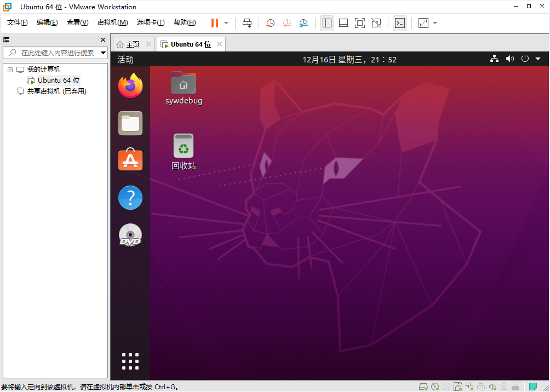This screenshot has height=392, width=550.
Task: Click the Ubuntu volume icon in top bar
Action: (509, 59)
